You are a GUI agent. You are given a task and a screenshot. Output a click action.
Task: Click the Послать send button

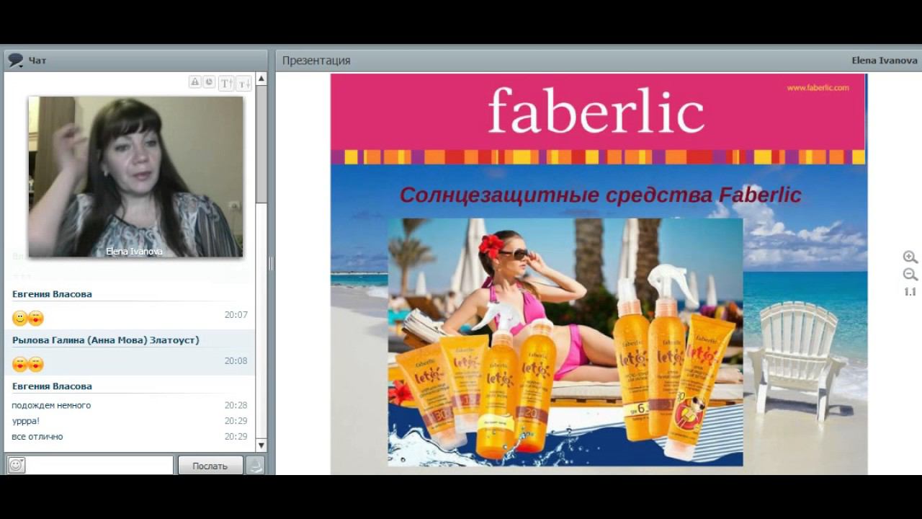pos(210,466)
